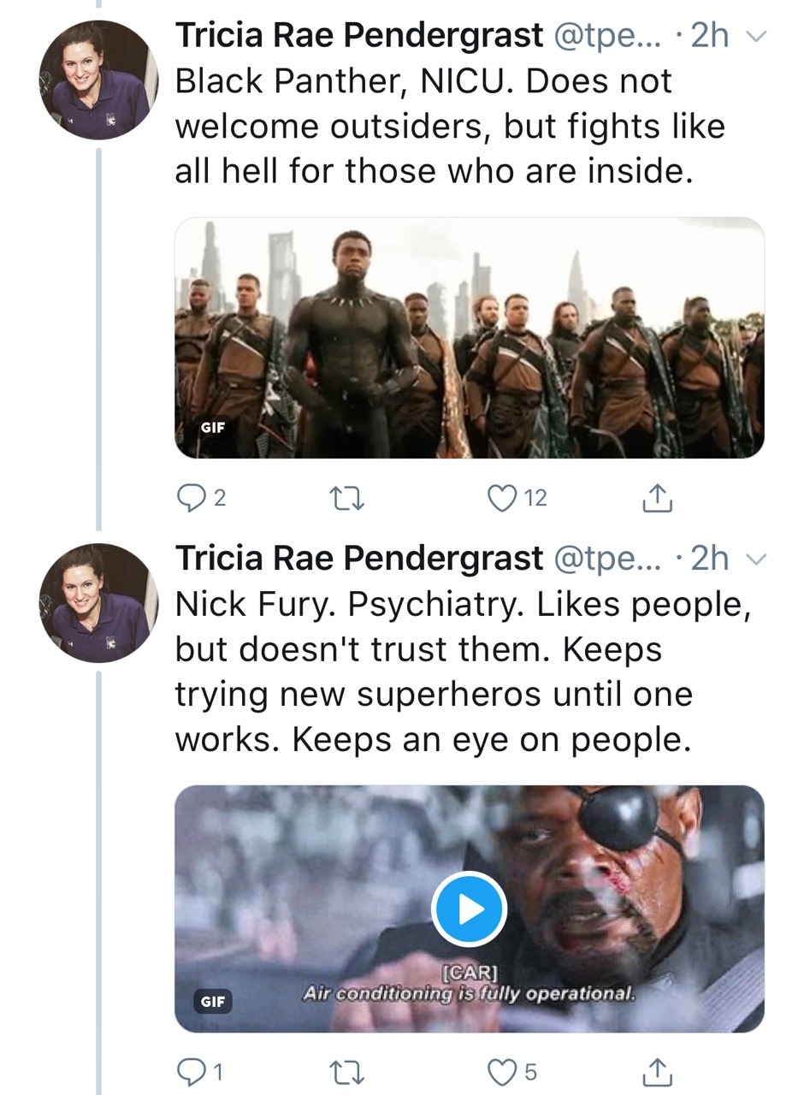Open Tricia Rae Pendergrast name on first tweet
Image resolution: width=804 pixels, height=1095 pixels.
(358, 36)
